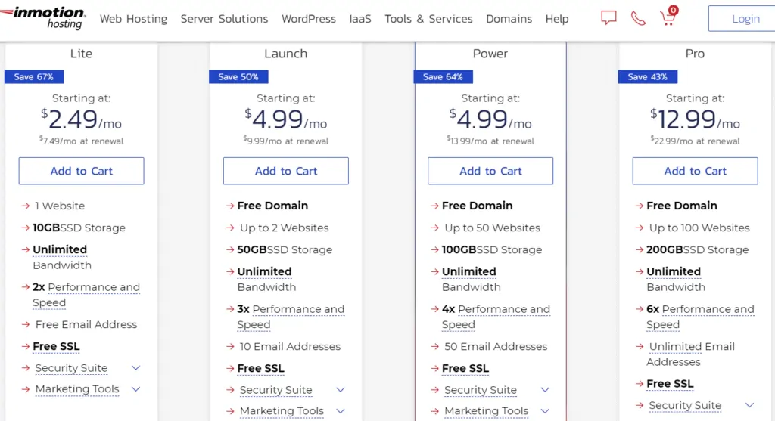Screen dimensions: 775x421
Task: Click the Pro plan title
Action: tap(695, 54)
